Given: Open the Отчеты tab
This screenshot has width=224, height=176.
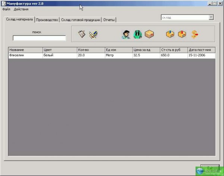Looking at the screenshot, I should 109,19.
